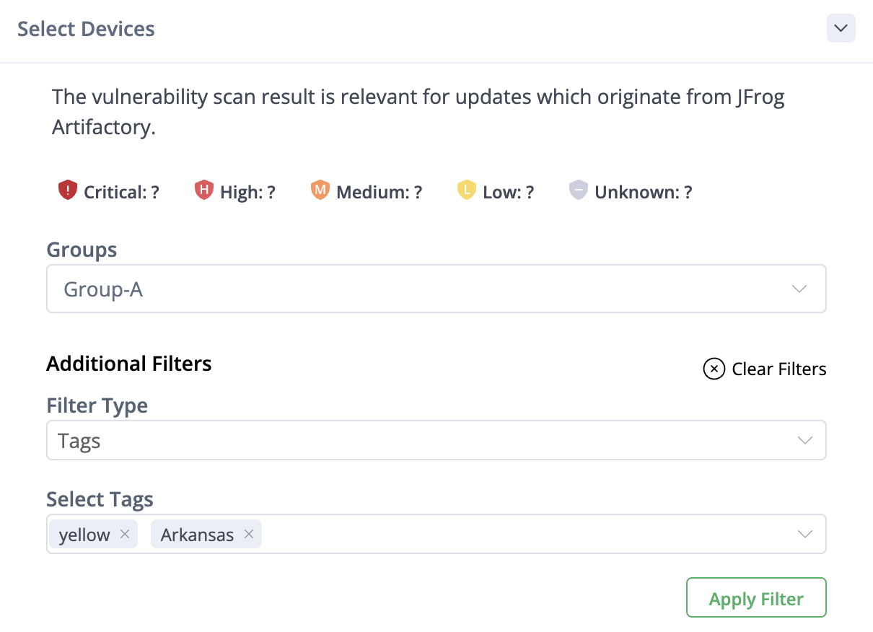Click the Clear Filters link text
The width and height of the screenshot is (873, 632).
click(x=779, y=369)
